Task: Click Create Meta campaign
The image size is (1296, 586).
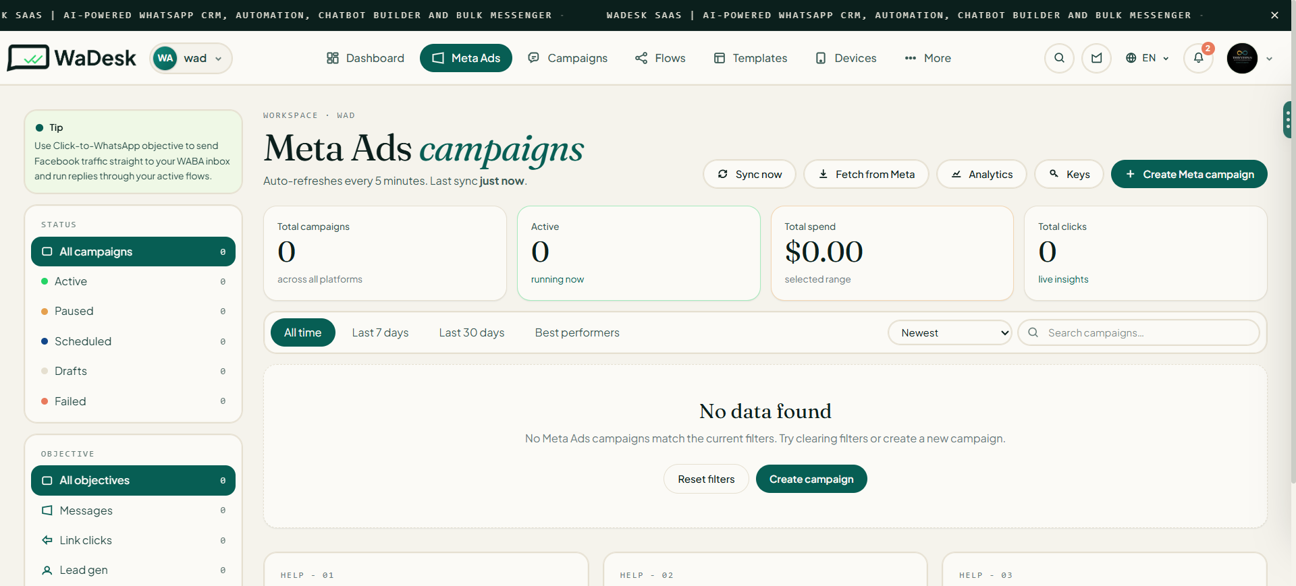Action: click(1189, 174)
